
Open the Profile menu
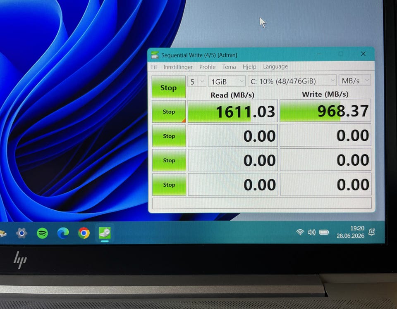coord(207,67)
